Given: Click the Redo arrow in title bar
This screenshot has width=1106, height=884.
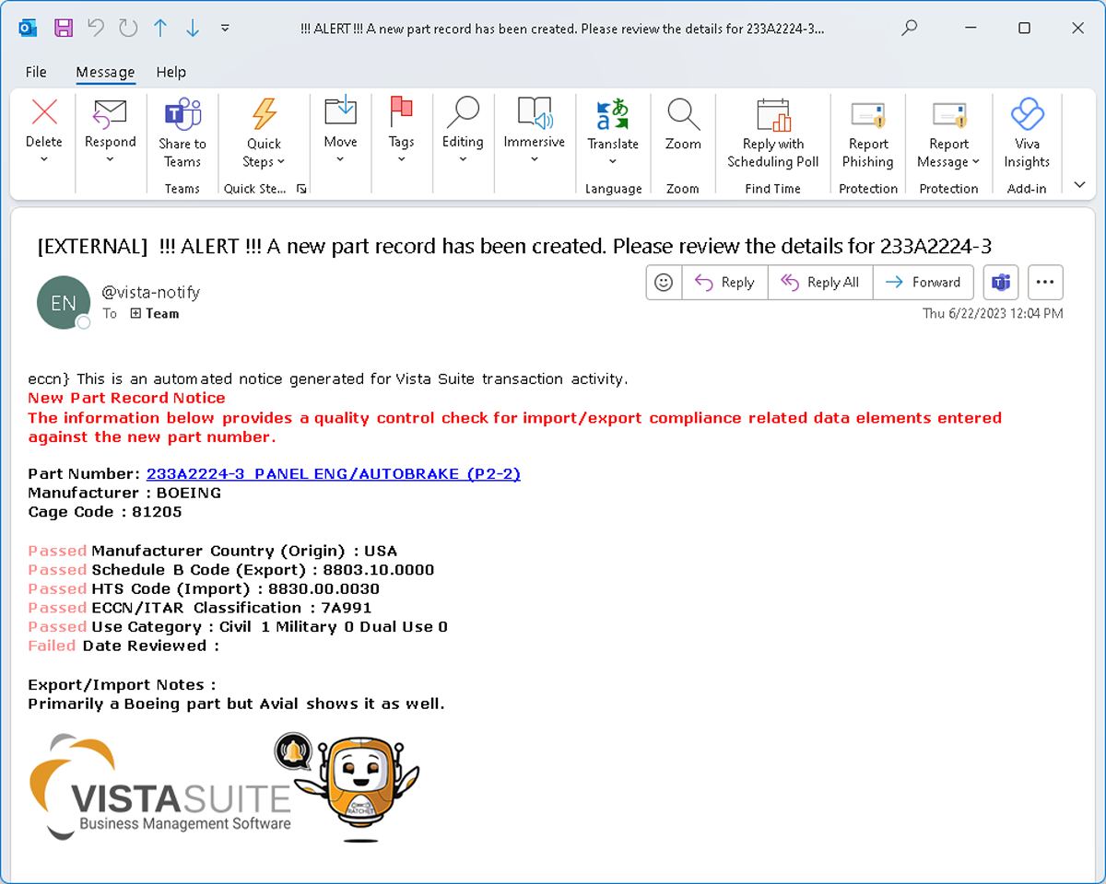Looking at the screenshot, I should [128, 29].
